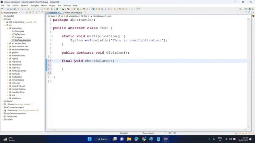
Task: Click the Coverage run icon
Action: [63, 9]
